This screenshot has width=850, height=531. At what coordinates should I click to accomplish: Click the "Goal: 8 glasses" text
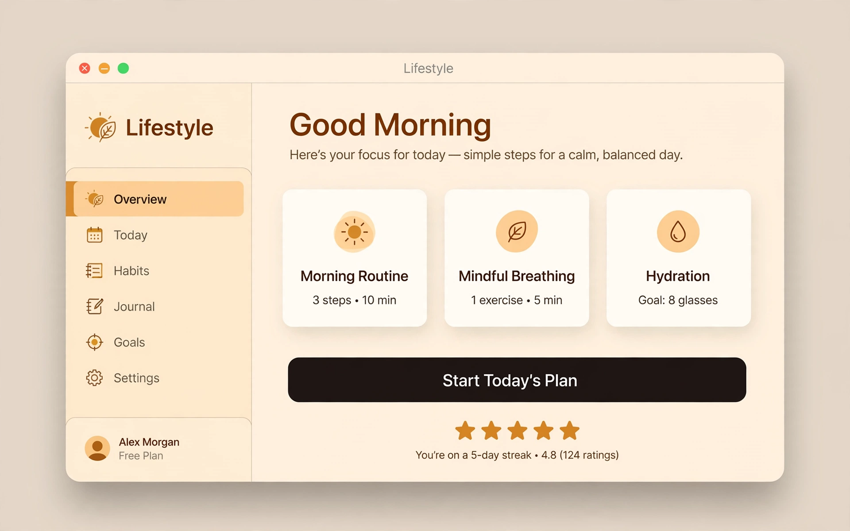[678, 300]
